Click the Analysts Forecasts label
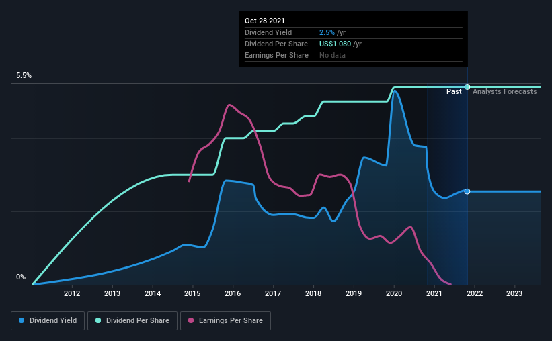This screenshot has height=341, width=552. click(x=504, y=92)
